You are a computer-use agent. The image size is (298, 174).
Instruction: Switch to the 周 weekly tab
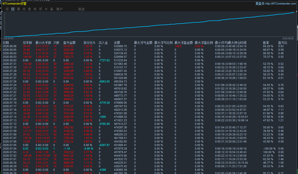coord(18,9)
